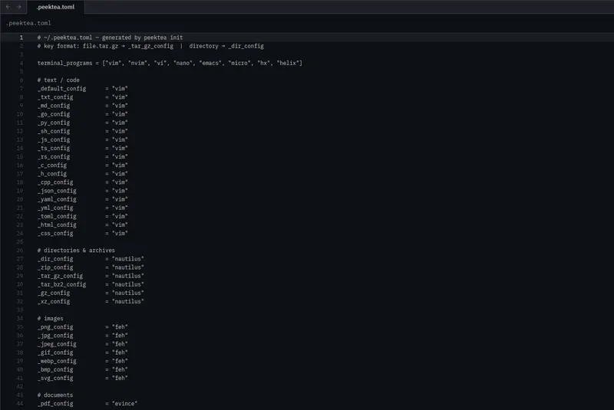Click the _py_config key
The height and width of the screenshot is (410, 614).
point(54,123)
